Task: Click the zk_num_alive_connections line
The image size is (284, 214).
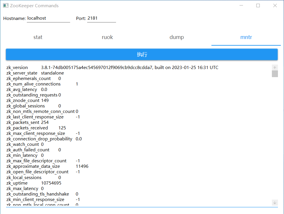Action: point(42,84)
